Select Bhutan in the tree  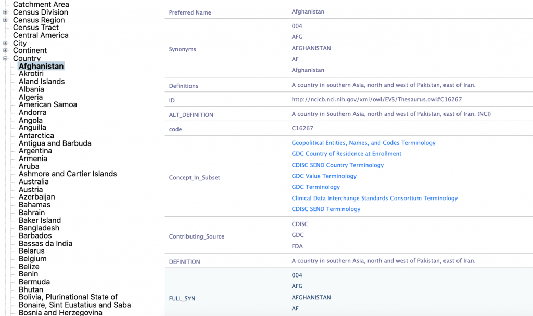point(31,289)
